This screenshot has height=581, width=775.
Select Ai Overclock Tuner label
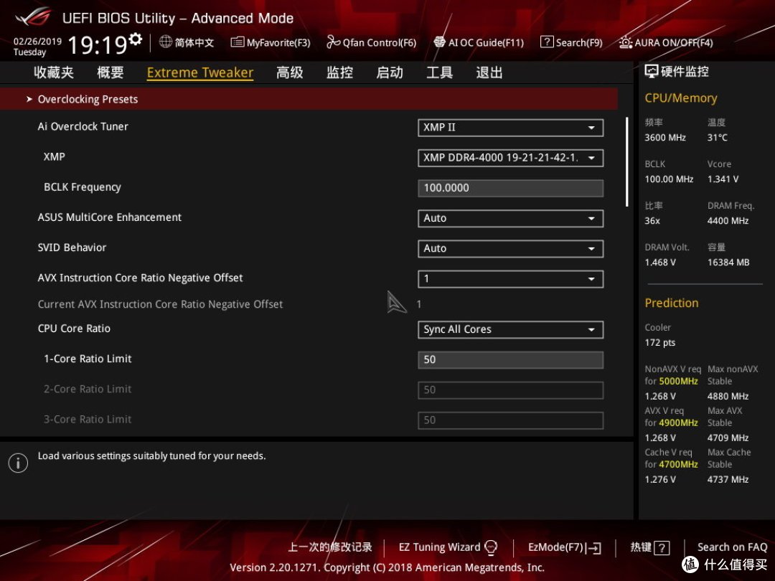click(83, 126)
